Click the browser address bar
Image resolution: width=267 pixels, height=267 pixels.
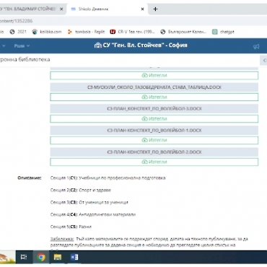pos(133,21)
